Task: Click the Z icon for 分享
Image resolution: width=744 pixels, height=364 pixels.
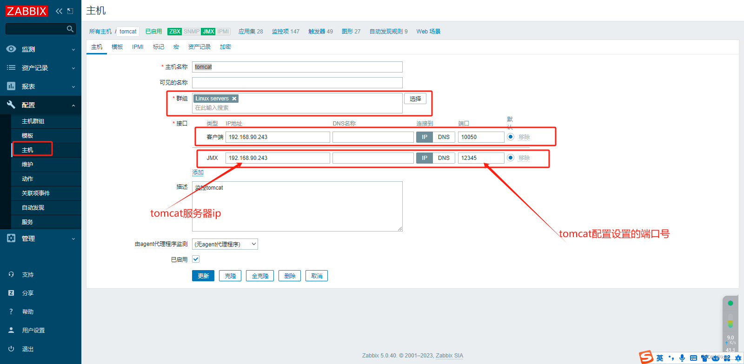Action: [x=11, y=293]
